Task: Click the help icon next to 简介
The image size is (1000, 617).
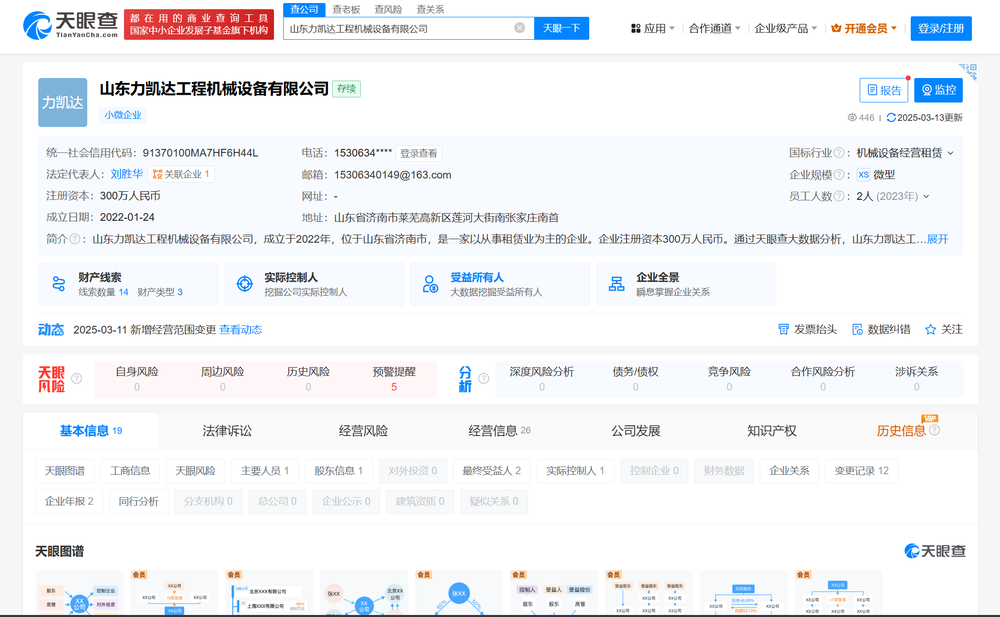Action: (74, 239)
